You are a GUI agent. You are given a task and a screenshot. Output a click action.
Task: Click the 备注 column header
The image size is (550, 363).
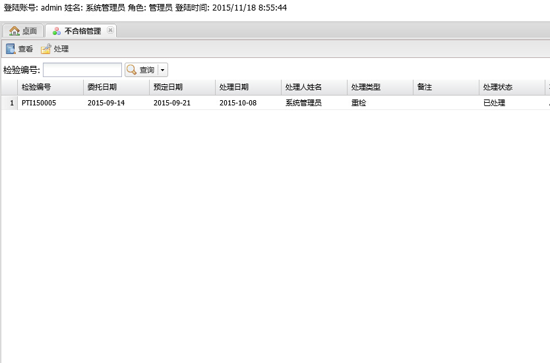point(445,87)
